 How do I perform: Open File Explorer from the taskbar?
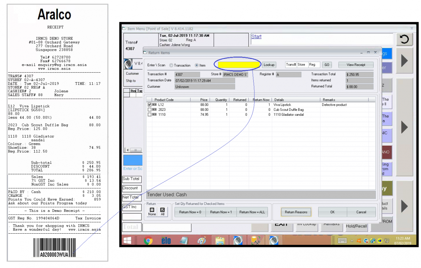tap(220, 241)
